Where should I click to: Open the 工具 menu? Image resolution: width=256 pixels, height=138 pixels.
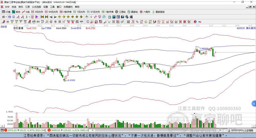[x=52, y=7]
